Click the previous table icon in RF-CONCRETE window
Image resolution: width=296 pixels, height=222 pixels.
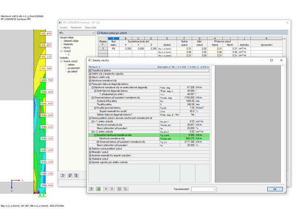click(70, 176)
